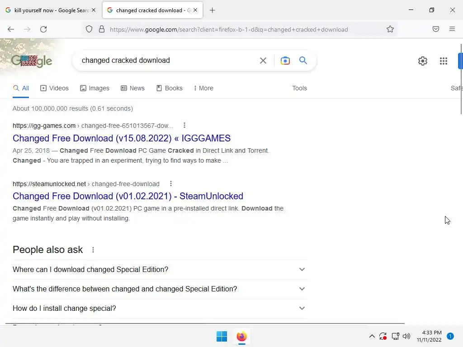Expand 'How do I install change special?'

click(160, 308)
